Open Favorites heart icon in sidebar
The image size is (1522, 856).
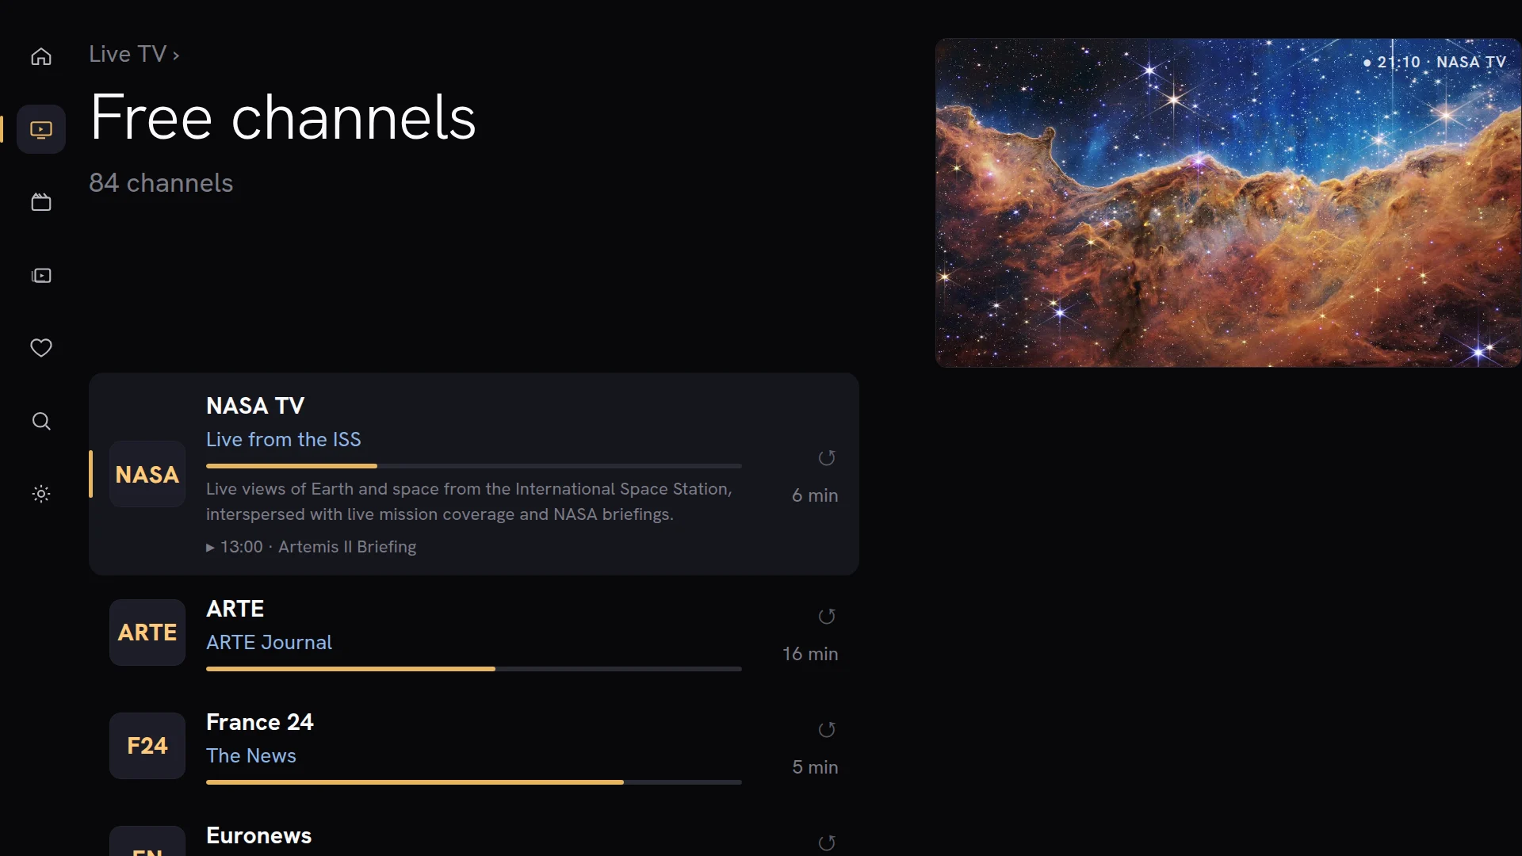[x=41, y=348]
